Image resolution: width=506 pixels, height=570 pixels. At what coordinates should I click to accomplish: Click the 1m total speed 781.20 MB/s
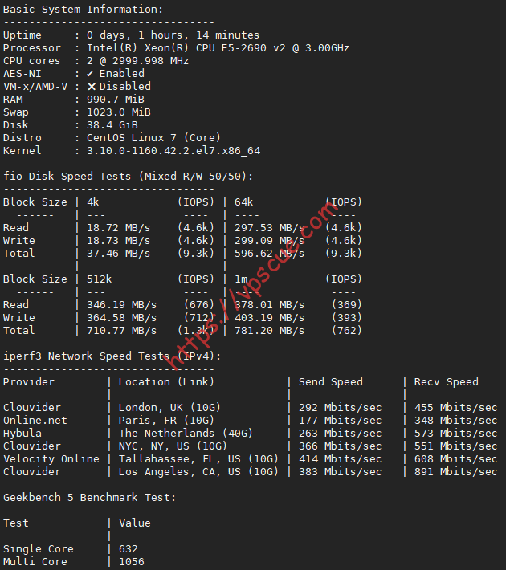coord(269,331)
